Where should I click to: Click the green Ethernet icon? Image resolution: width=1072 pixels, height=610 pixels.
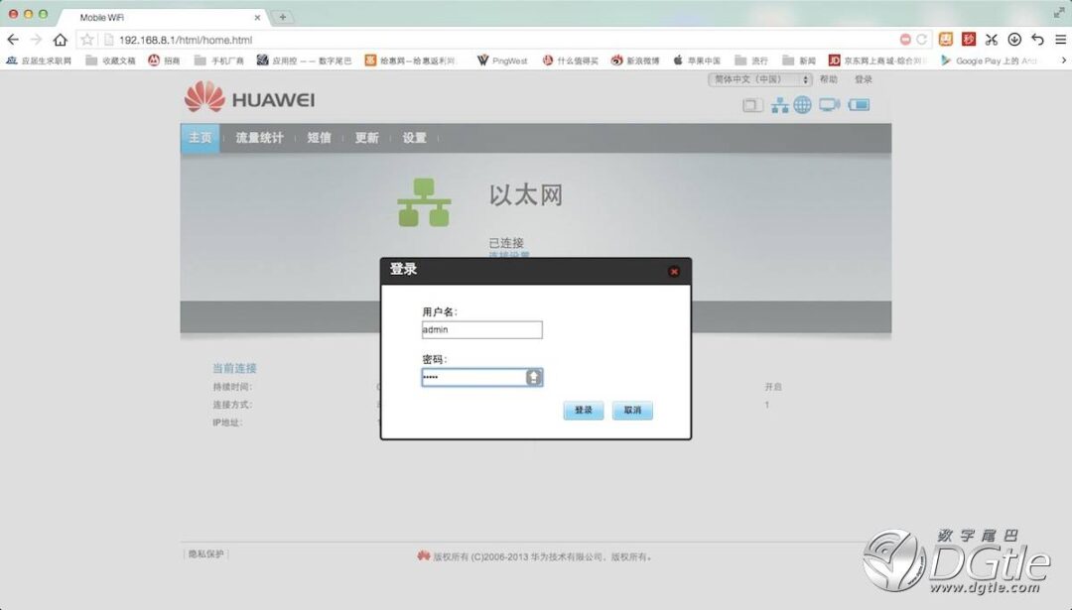tap(424, 202)
